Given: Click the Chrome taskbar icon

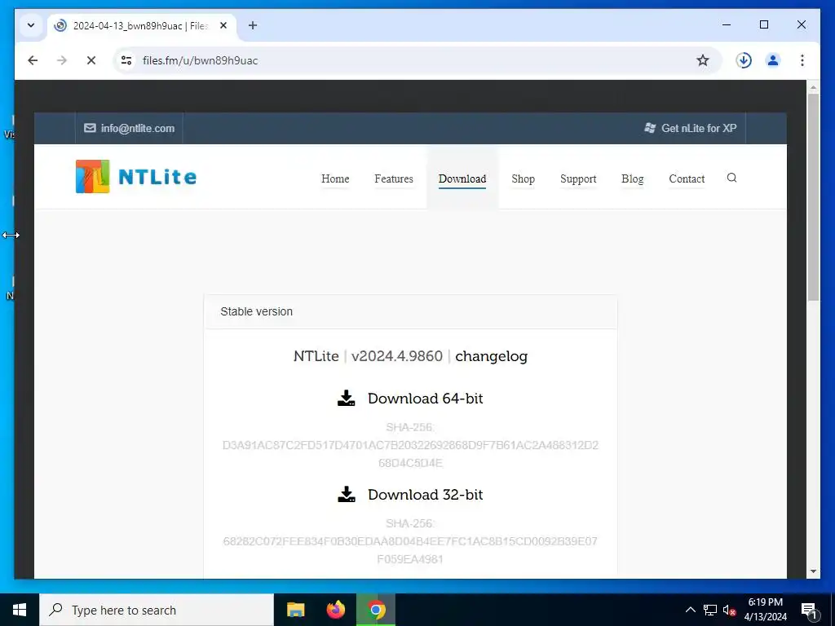Looking at the screenshot, I should [x=376, y=610].
